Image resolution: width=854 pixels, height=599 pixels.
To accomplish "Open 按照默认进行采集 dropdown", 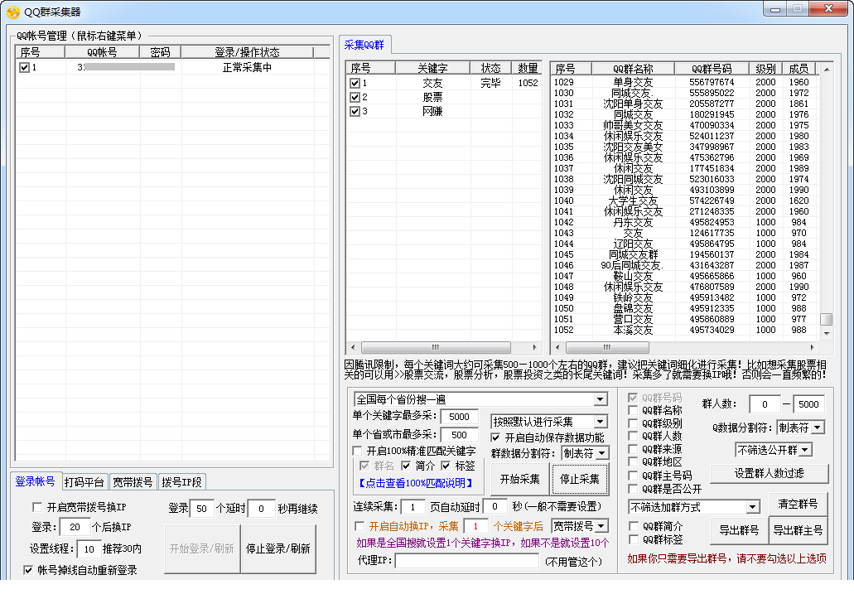I will click(x=601, y=422).
